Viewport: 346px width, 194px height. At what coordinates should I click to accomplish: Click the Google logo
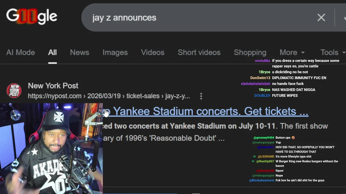(32, 16)
